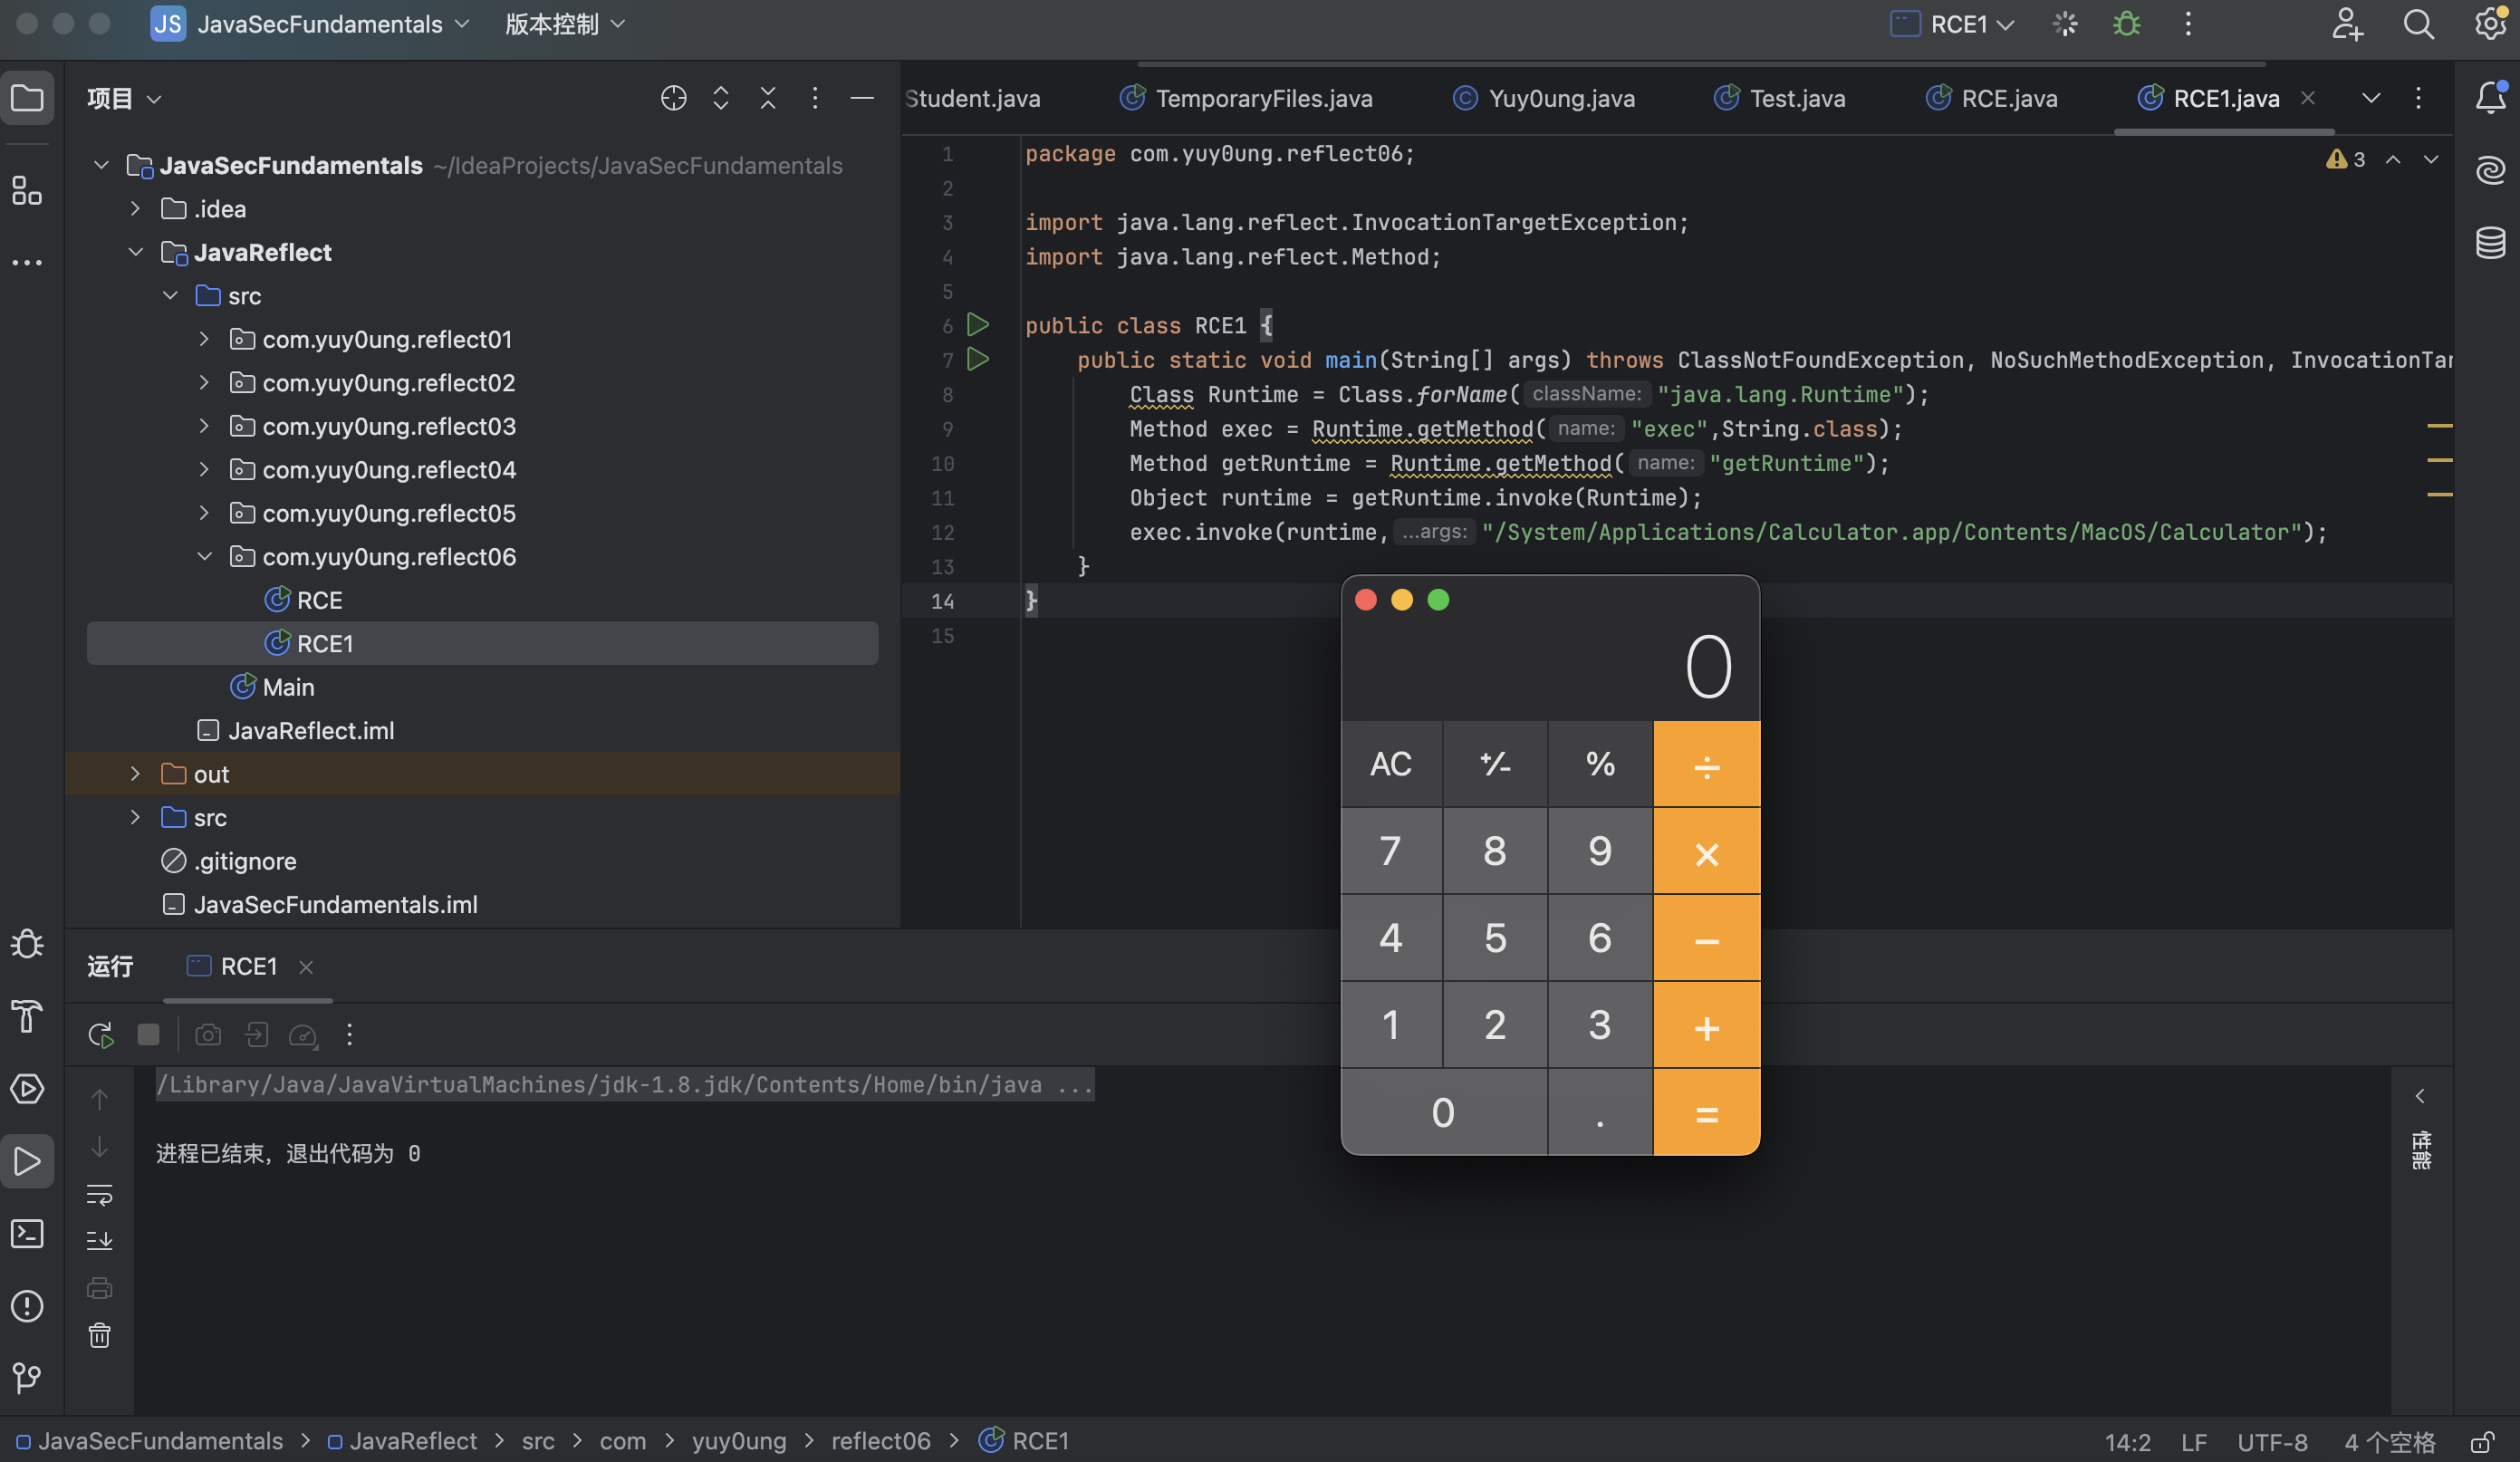Click the run gutter arrow beside main method
Screen dimensions: 2520x1462
pos(978,359)
